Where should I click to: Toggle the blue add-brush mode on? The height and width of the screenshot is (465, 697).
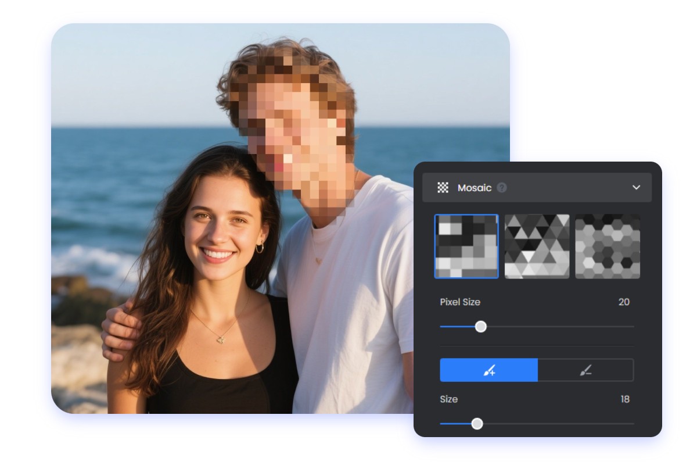pyautogui.click(x=489, y=369)
